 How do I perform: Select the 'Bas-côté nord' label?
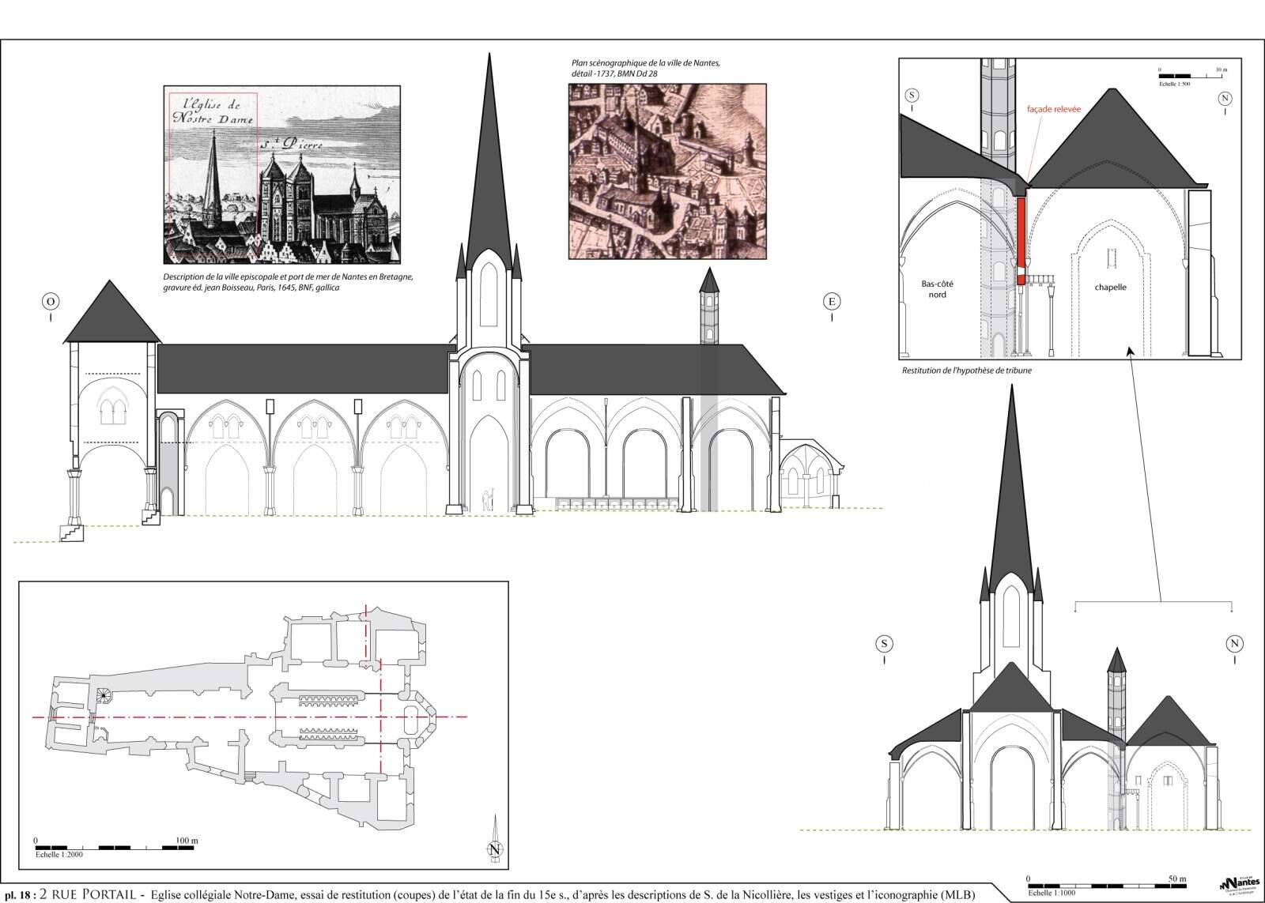pos(938,289)
